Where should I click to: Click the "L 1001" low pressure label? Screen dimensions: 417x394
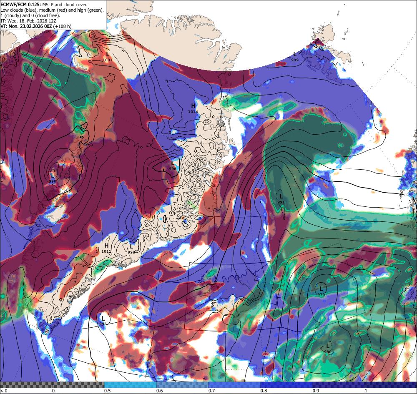coord(108,57)
